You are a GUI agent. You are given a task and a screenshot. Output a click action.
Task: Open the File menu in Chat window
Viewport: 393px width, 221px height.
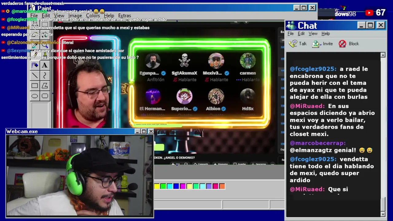[x=290, y=33]
